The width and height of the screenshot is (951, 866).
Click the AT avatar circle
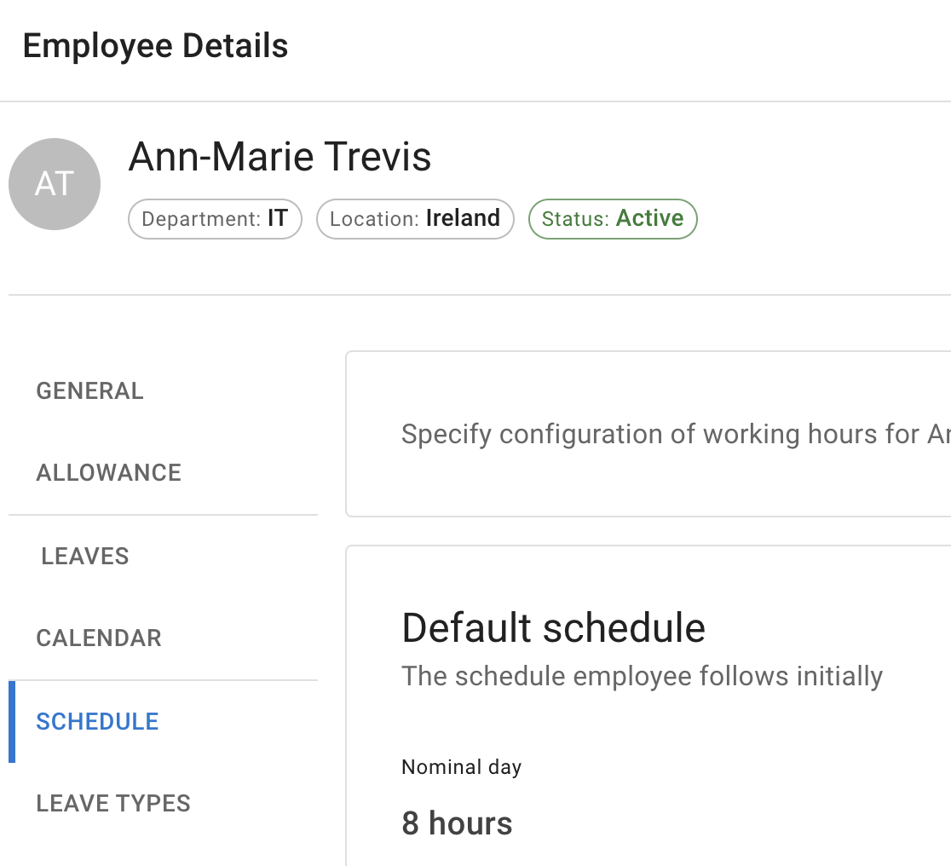coord(54,183)
